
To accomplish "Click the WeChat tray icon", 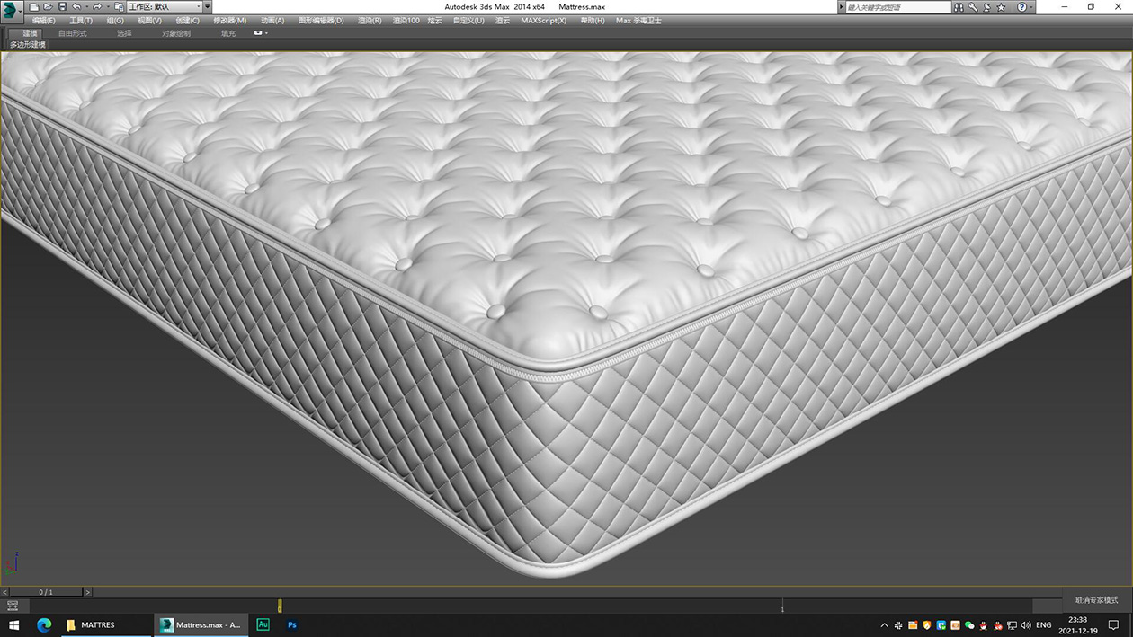I will tap(969, 624).
